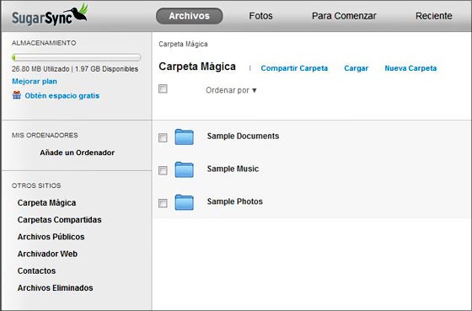Viewport: 472px width, 311px height.
Task: Open Archivos Eliminados in the sidebar
Action: point(55,287)
